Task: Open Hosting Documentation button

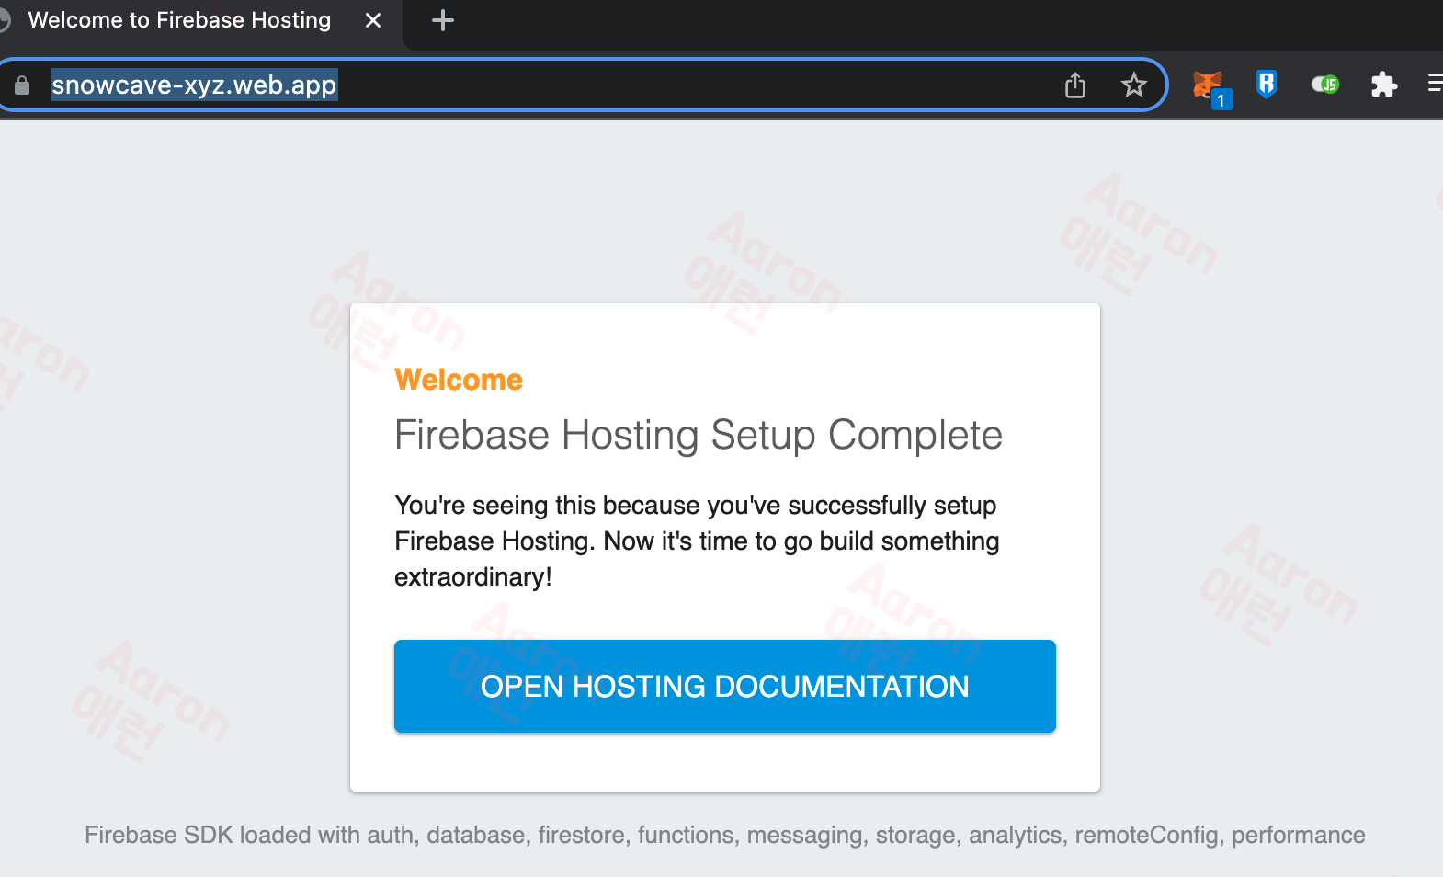Action: (x=725, y=686)
